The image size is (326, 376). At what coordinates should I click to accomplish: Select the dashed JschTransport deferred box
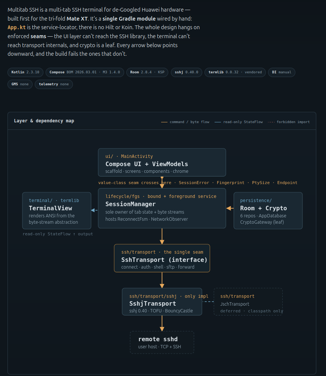248,302
